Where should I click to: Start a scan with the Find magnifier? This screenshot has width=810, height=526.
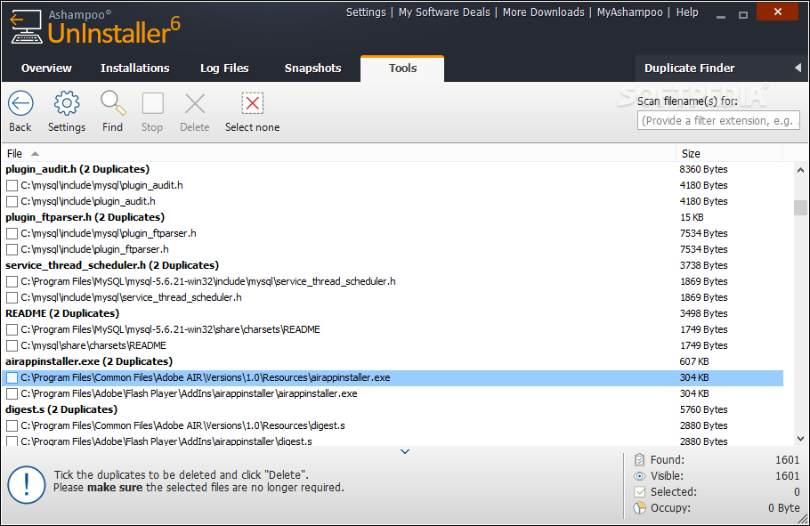coord(113,103)
